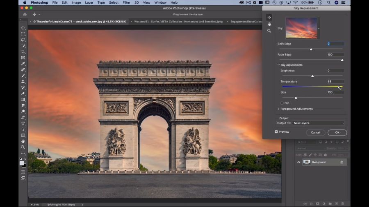Open the Image menu

point(76,2)
